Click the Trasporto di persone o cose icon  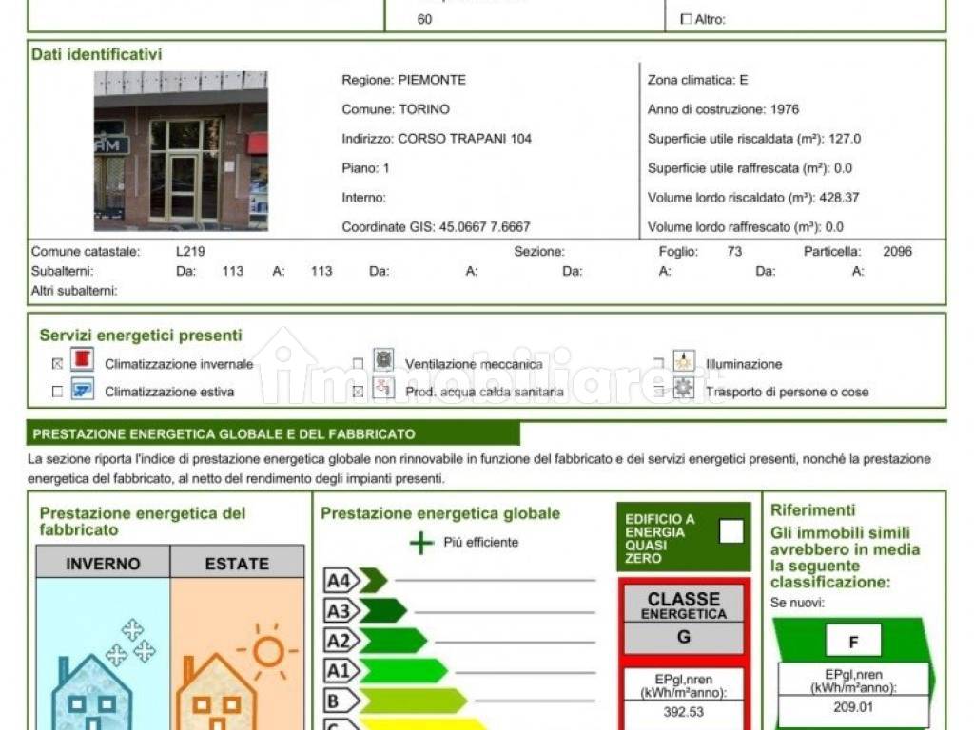[x=684, y=389]
